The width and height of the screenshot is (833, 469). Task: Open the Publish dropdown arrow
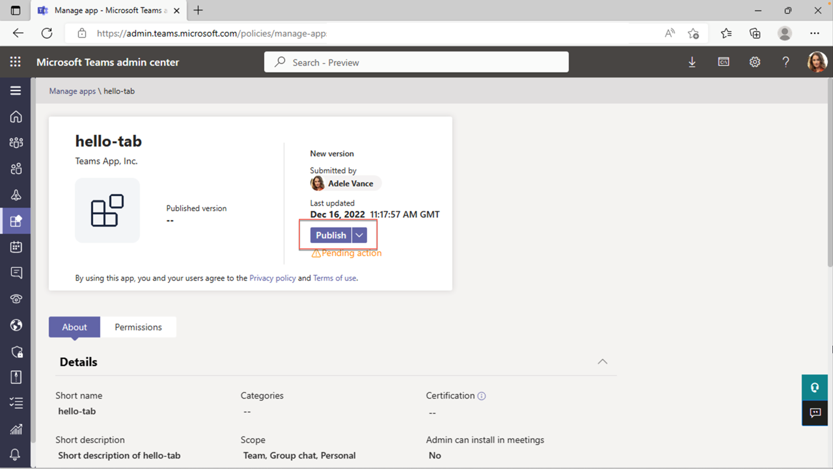tap(359, 235)
